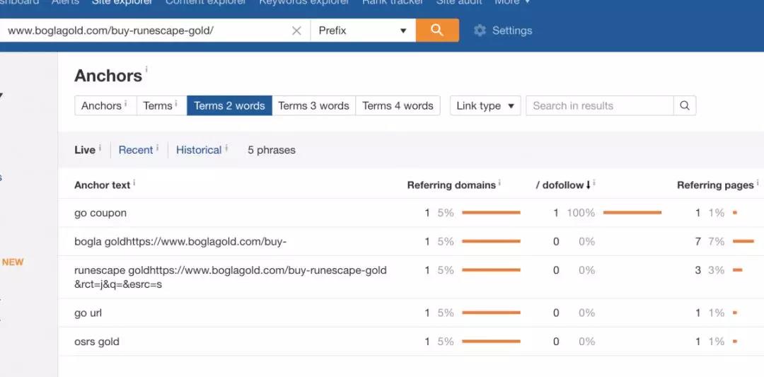Expand the Link type dropdown

point(485,106)
